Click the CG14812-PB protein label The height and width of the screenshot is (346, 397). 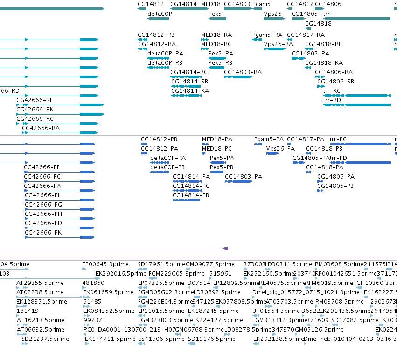click(159, 139)
